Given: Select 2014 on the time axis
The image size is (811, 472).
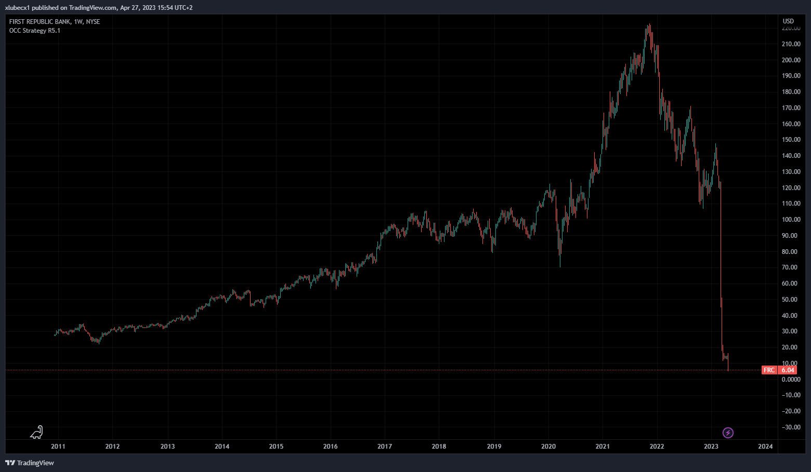Looking at the screenshot, I should point(222,447).
